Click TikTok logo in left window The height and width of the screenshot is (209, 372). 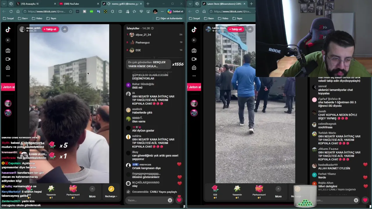point(8,29)
